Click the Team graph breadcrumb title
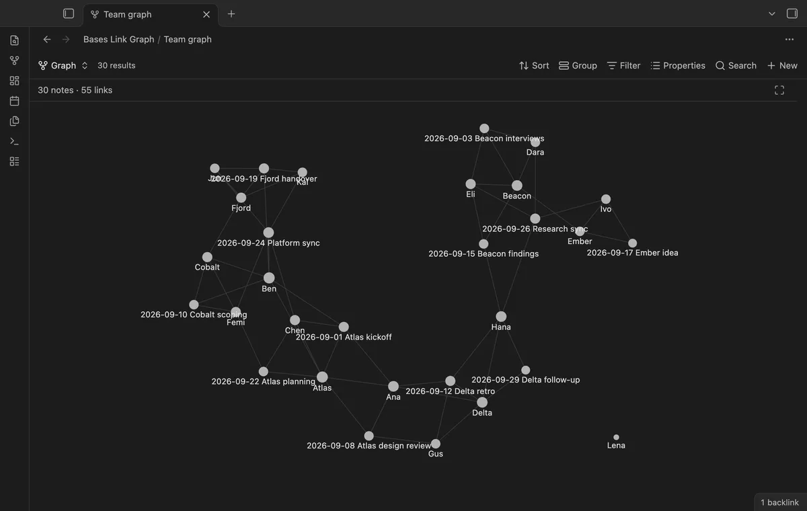The height and width of the screenshot is (511, 807). 188,39
